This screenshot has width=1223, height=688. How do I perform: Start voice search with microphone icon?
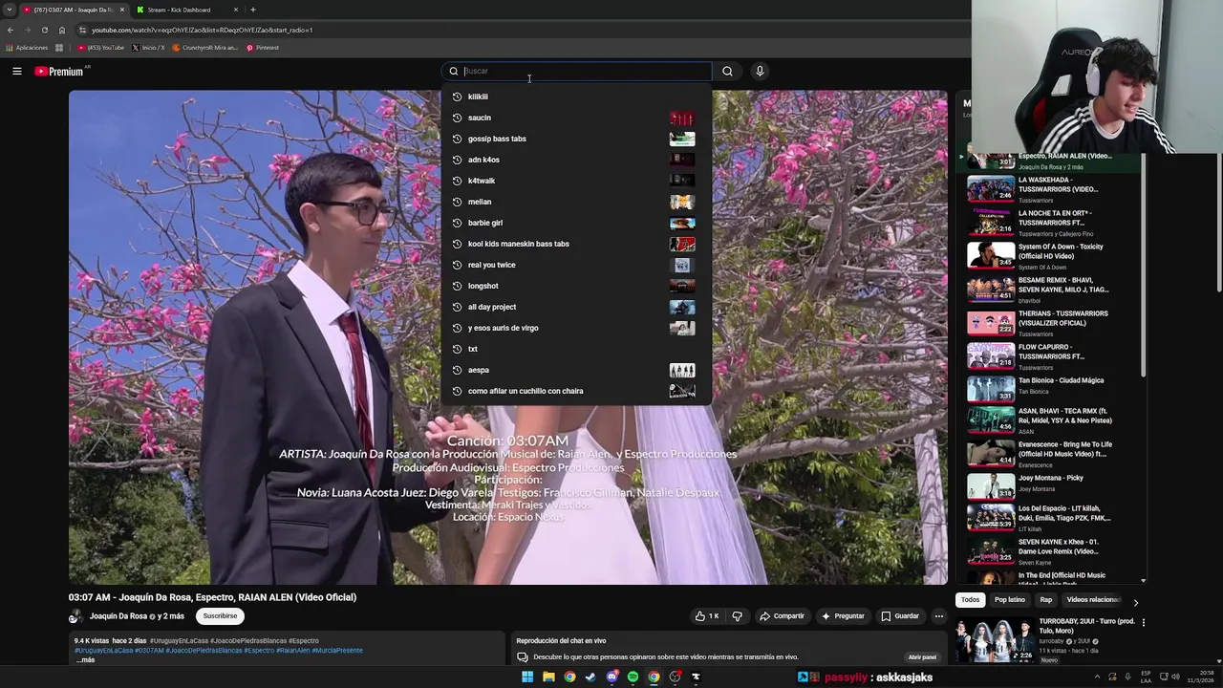click(x=760, y=71)
